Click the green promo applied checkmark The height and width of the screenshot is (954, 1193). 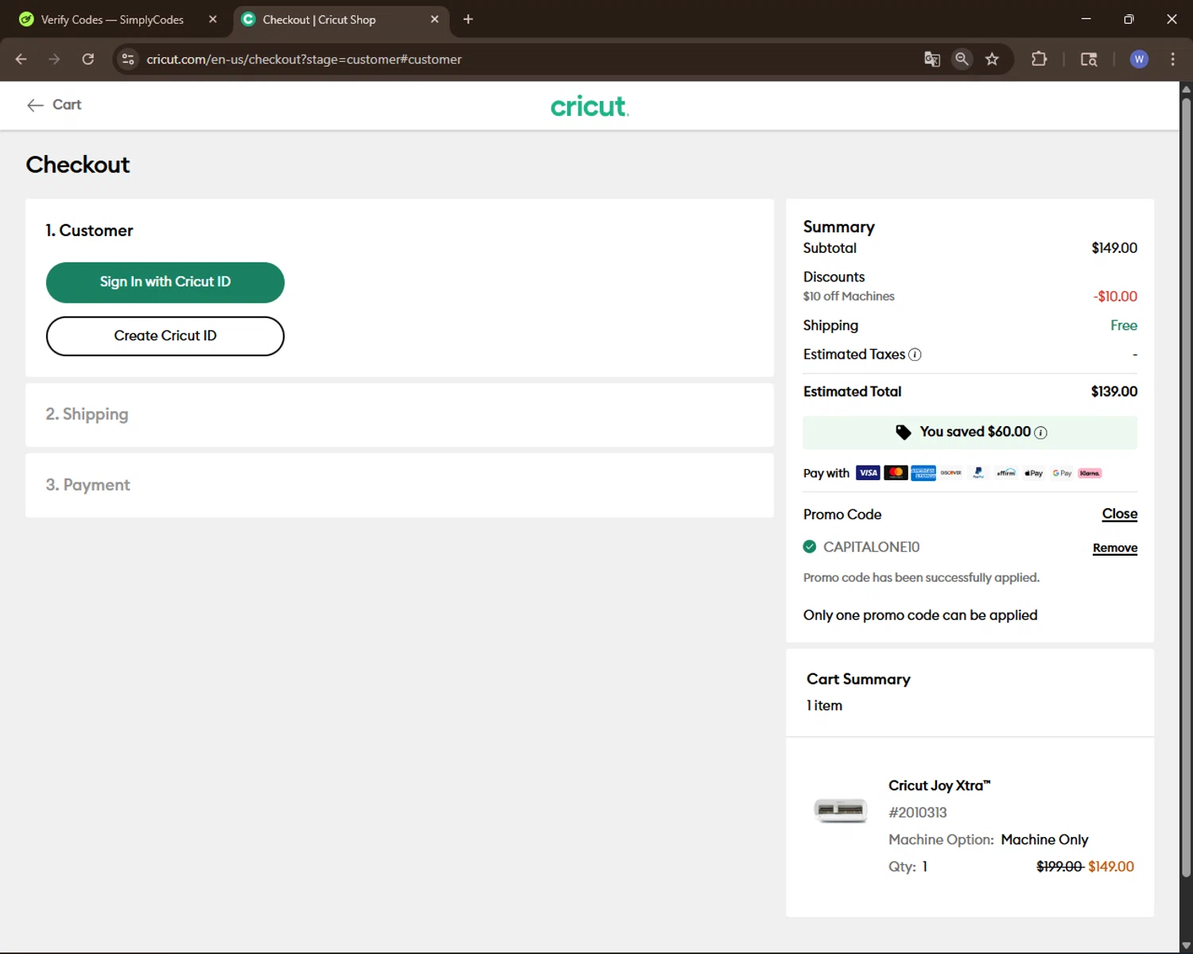click(x=810, y=546)
